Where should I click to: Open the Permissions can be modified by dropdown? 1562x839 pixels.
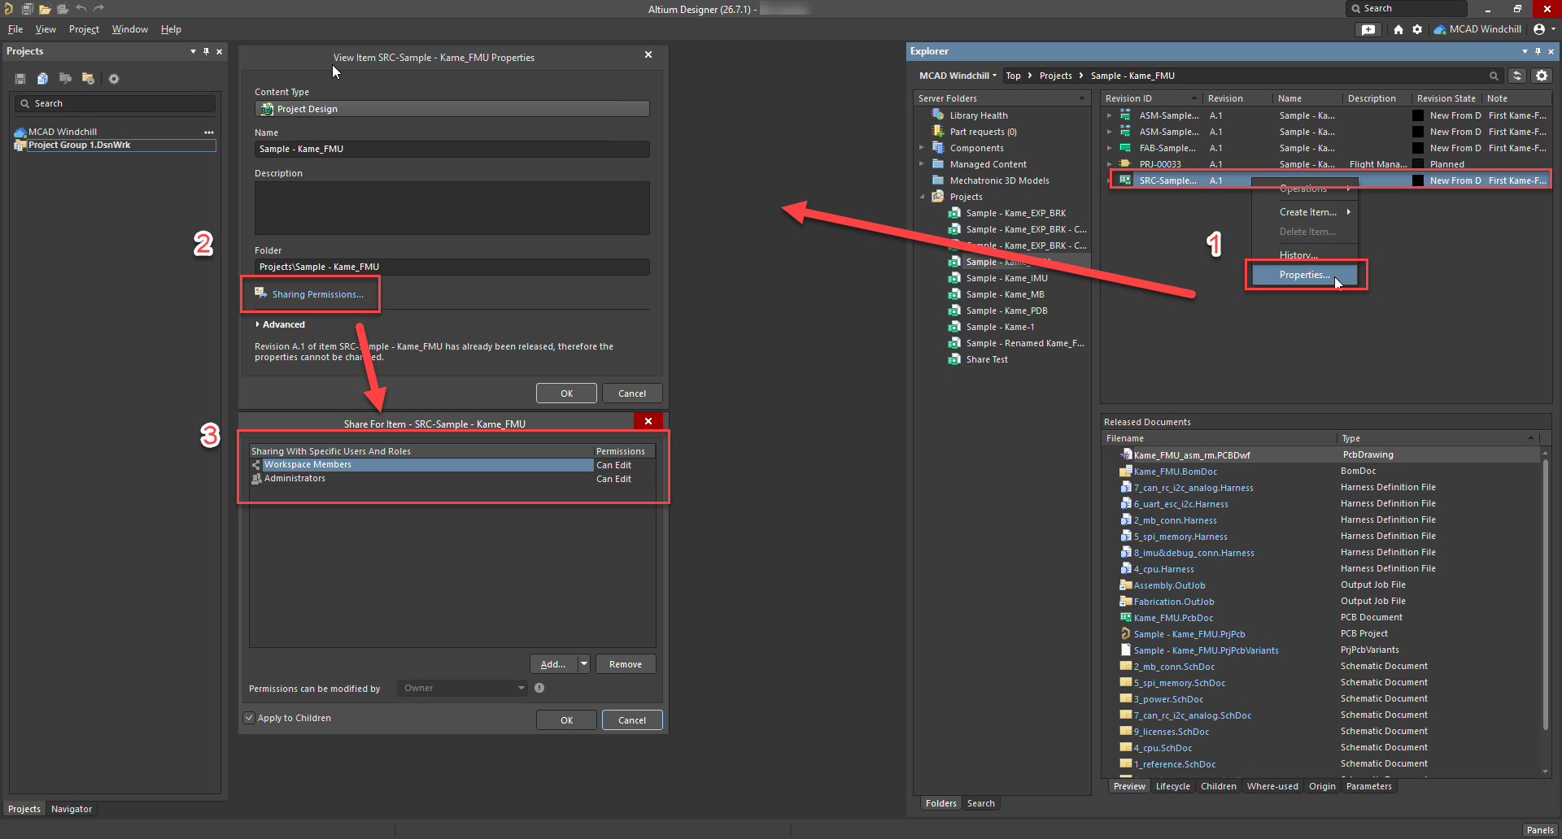click(462, 688)
